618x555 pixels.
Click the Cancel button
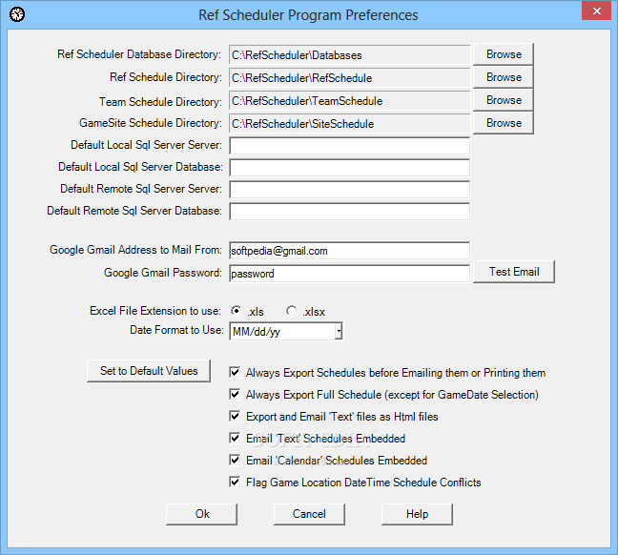coord(309,514)
